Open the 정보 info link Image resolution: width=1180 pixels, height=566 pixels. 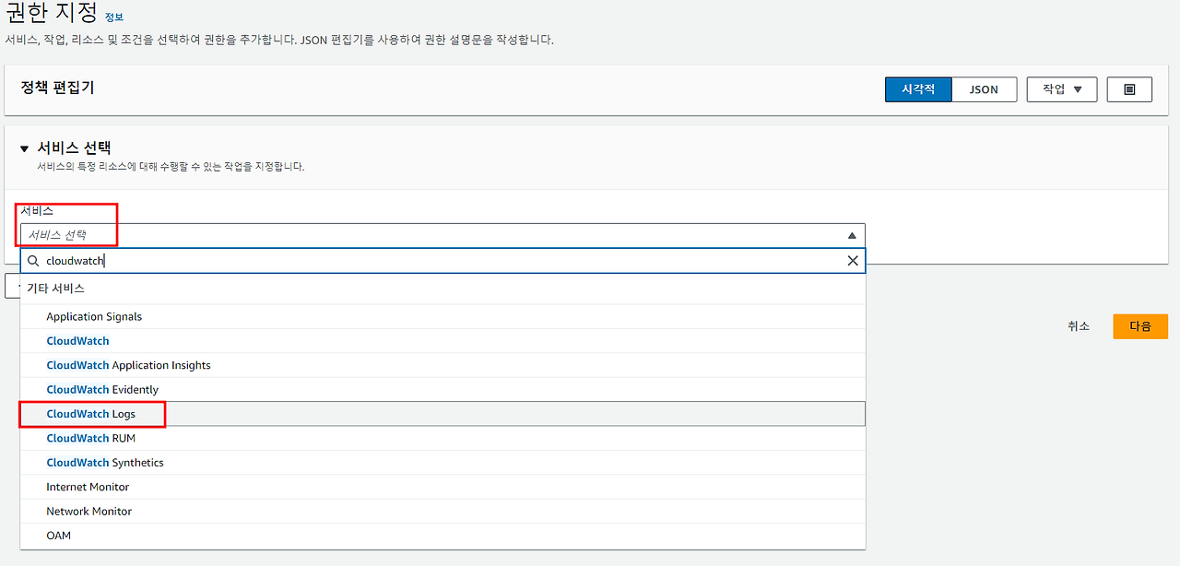pos(113,18)
